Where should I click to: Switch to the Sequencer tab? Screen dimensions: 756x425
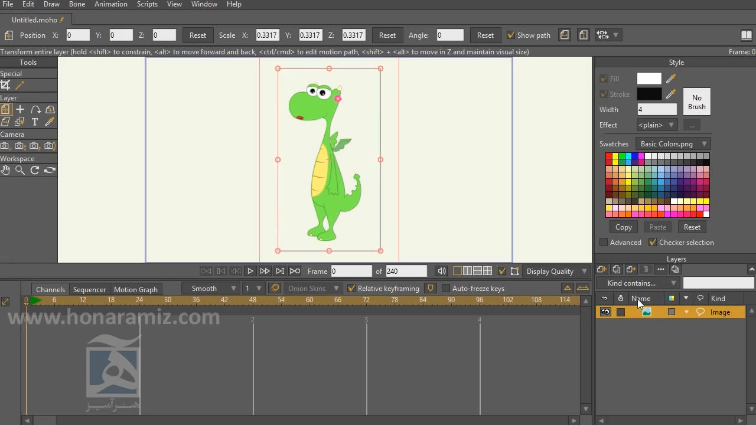90,289
